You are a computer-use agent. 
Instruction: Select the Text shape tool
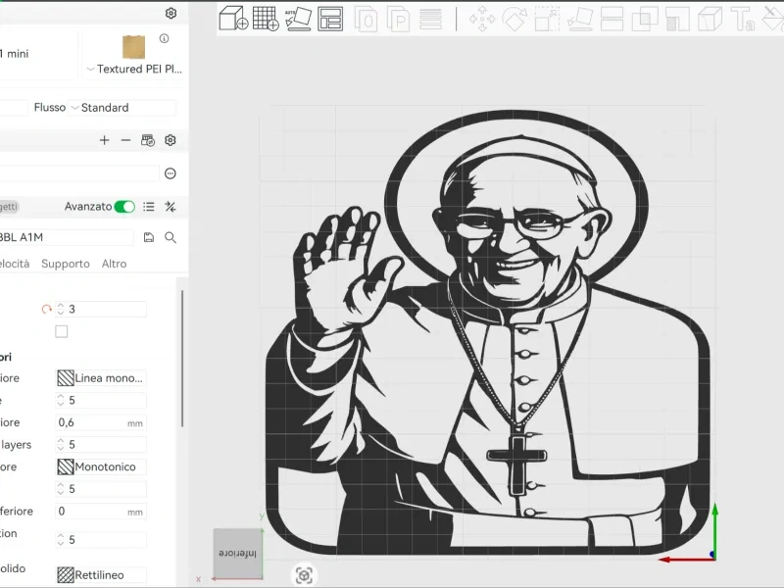pos(743,20)
